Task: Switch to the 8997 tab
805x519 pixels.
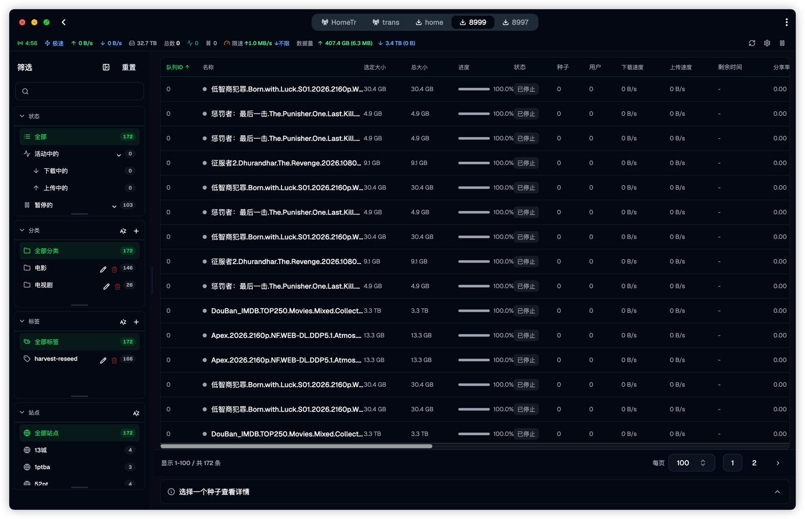Action: click(516, 22)
